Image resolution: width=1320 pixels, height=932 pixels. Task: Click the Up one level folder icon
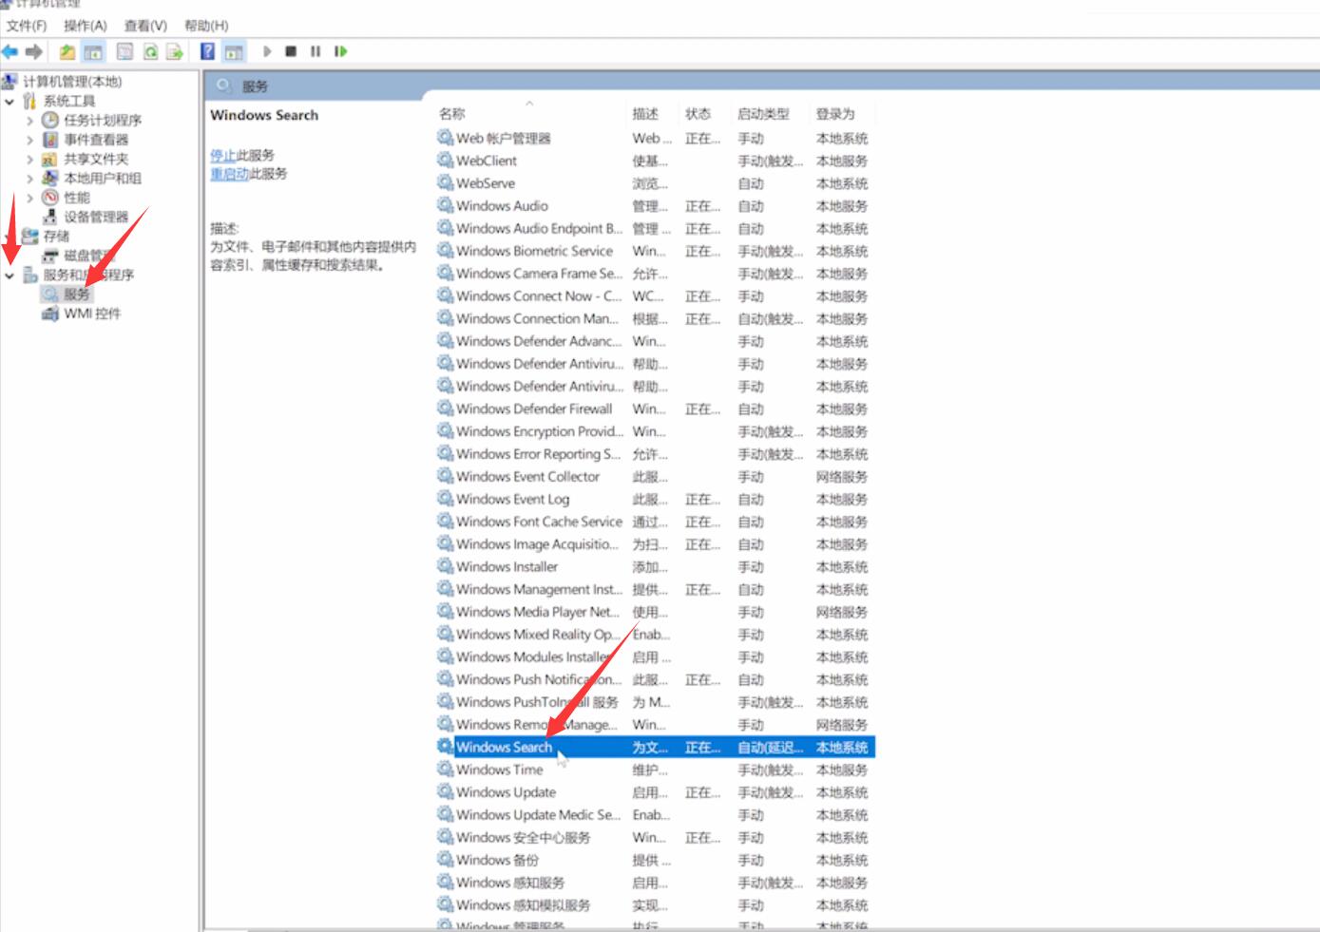click(67, 51)
